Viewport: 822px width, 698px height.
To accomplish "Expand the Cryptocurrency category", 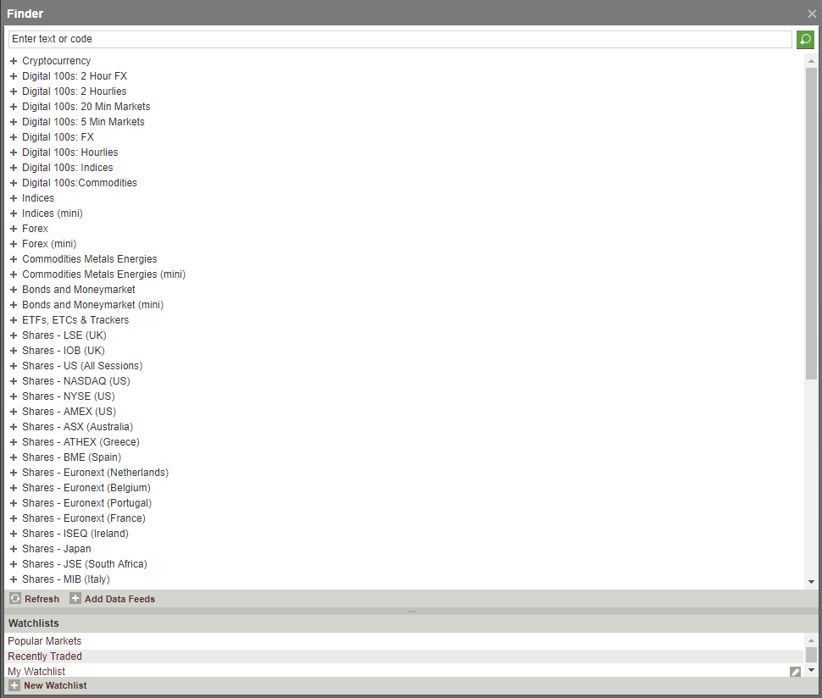I will click(14, 61).
